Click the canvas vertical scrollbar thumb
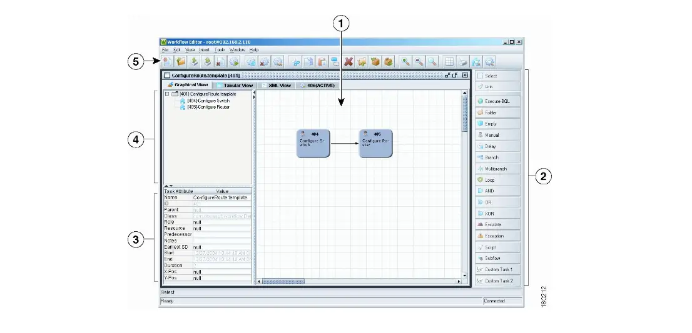This screenshot has height=333, width=692. coord(465,114)
